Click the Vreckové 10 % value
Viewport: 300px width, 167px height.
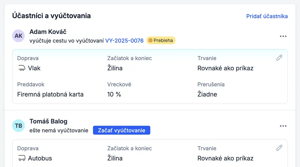[x=114, y=94]
